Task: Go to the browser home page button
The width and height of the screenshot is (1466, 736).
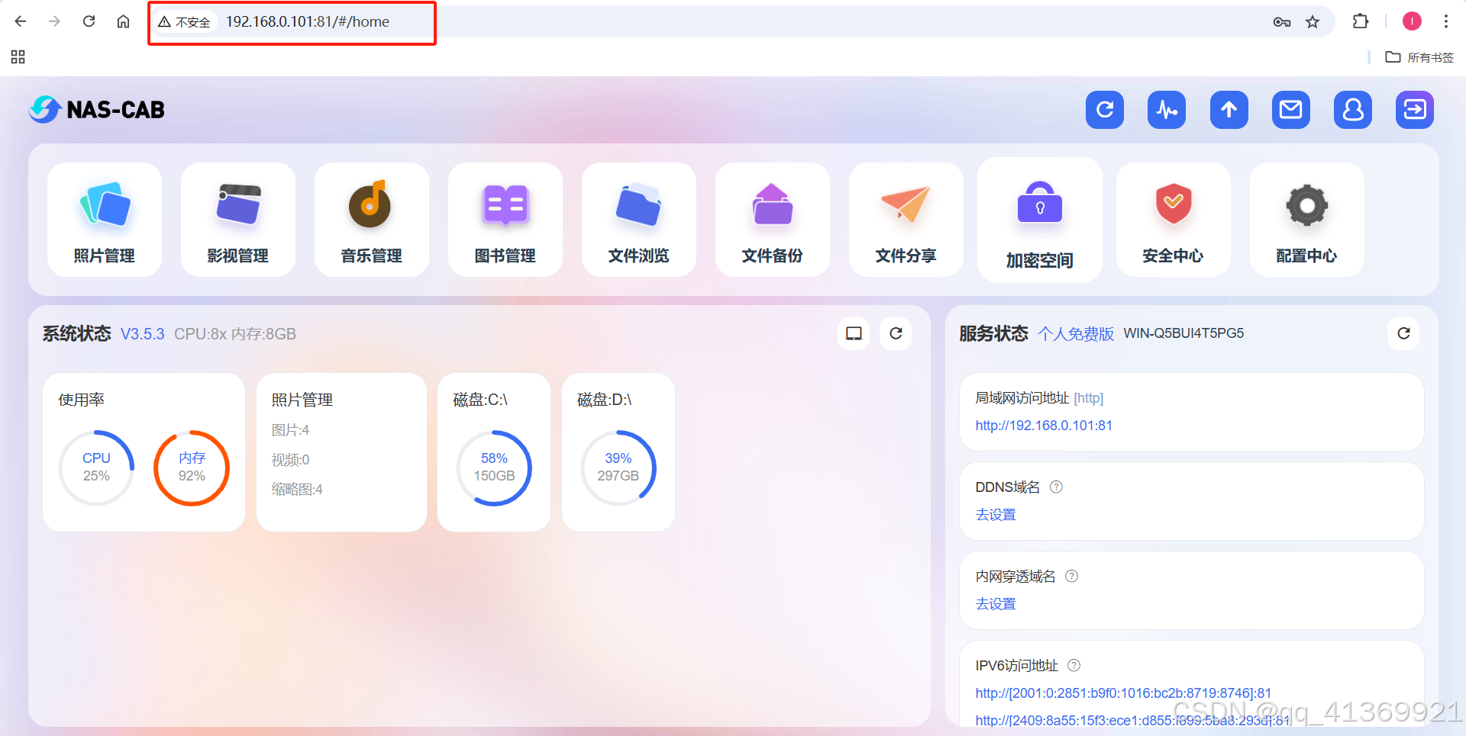Action: click(123, 21)
